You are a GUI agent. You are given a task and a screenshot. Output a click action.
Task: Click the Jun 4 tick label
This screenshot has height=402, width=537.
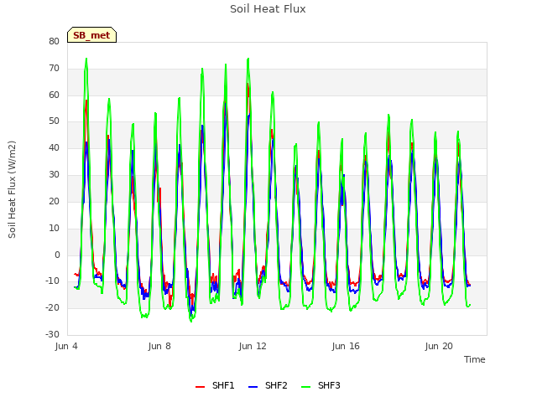click(66, 346)
